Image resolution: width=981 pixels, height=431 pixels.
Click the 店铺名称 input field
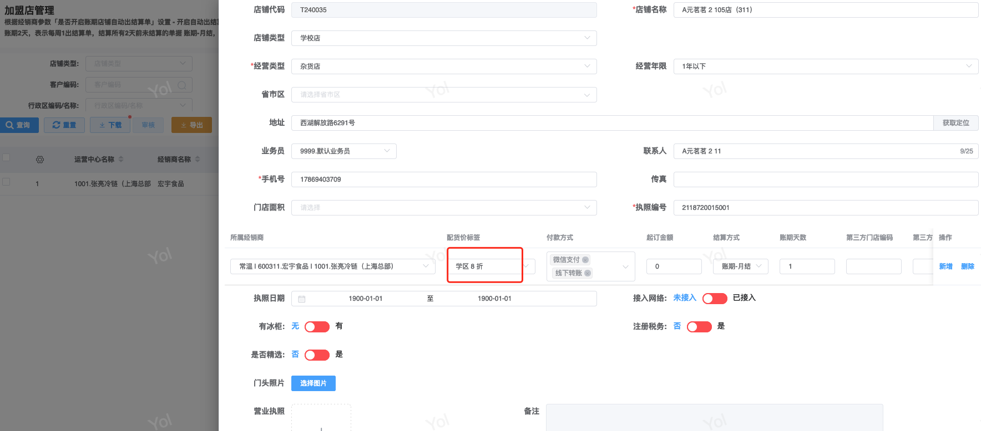pos(826,10)
